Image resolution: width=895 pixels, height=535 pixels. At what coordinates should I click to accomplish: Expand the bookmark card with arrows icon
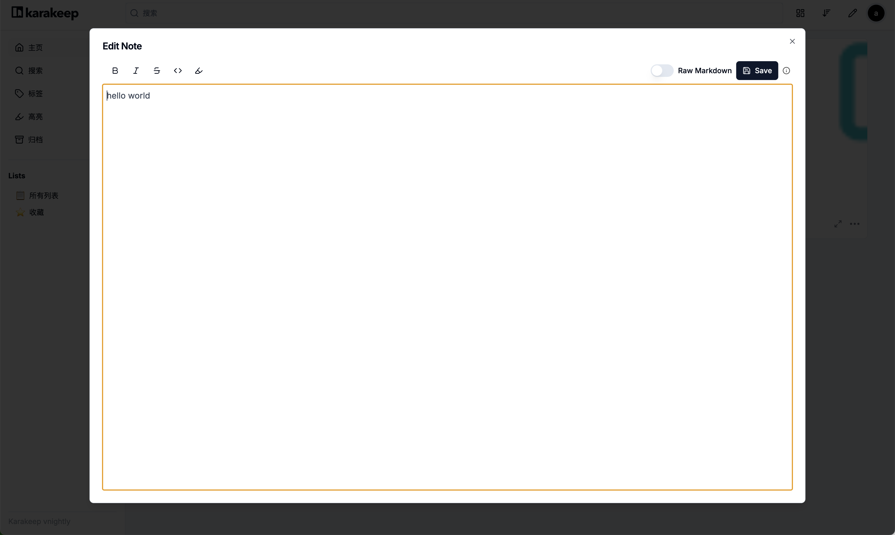click(838, 224)
